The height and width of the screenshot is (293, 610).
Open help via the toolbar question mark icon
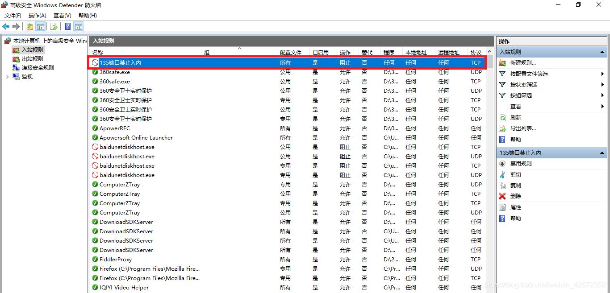[x=67, y=26]
